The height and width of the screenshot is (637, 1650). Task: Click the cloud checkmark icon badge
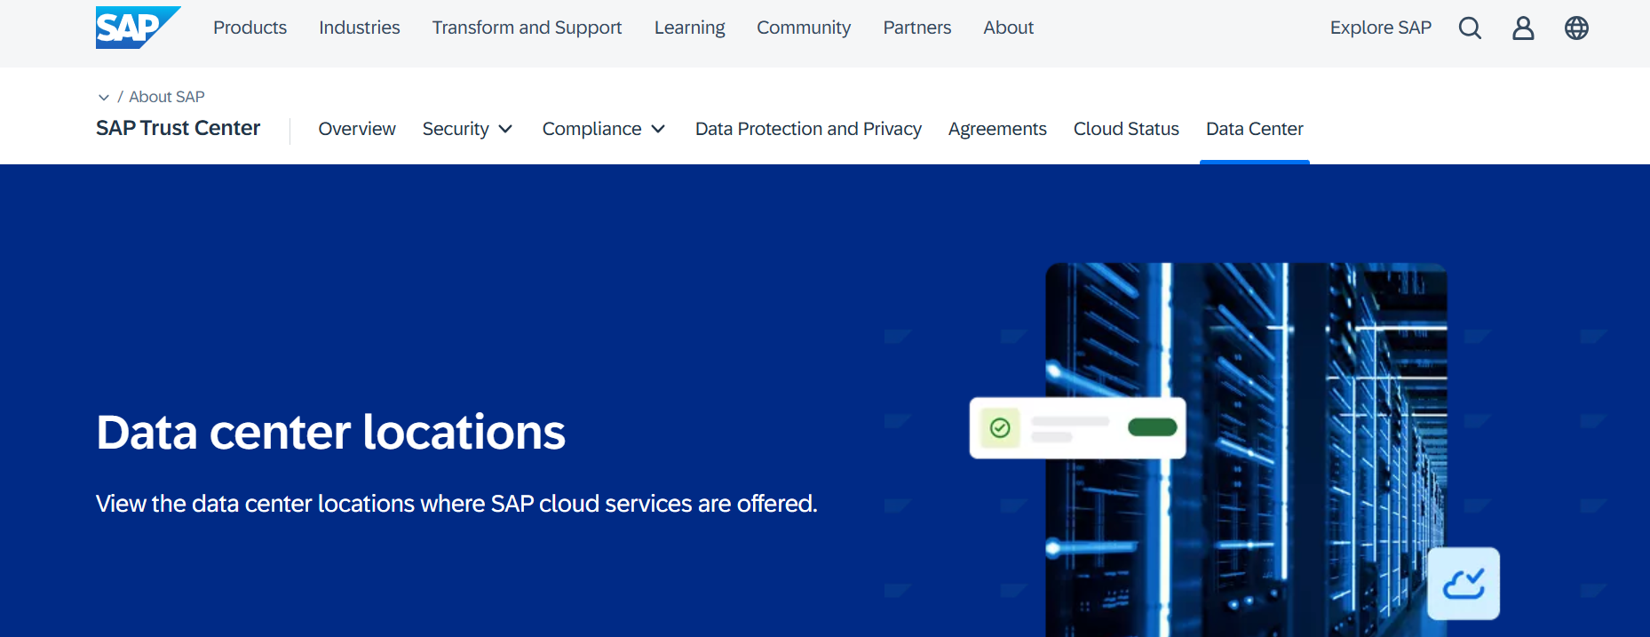click(x=1463, y=584)
